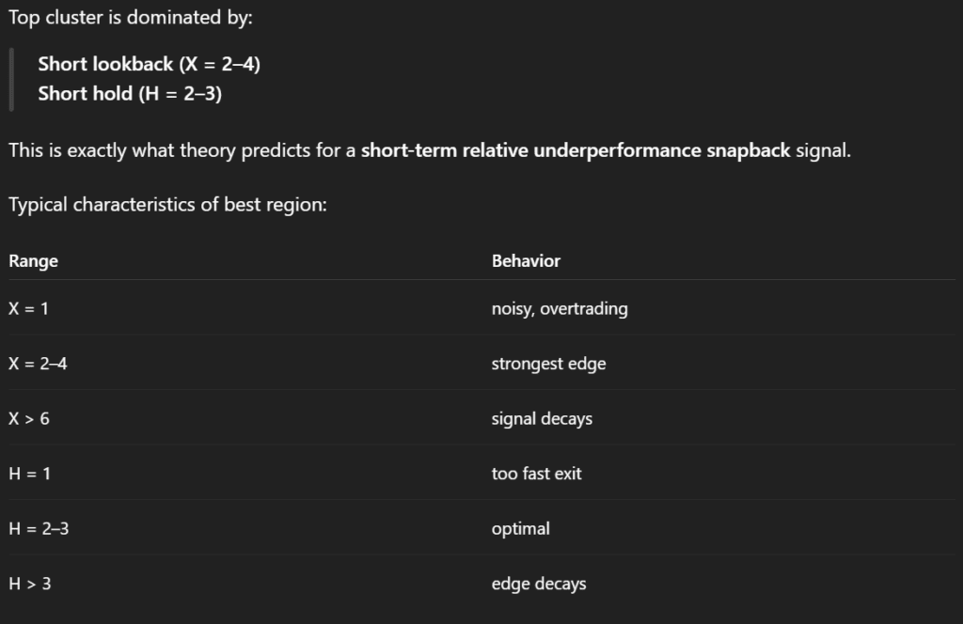Click the "H = 2–3" range cell in table
This screenshot has width=963, height=624.
tap(39, 529)
